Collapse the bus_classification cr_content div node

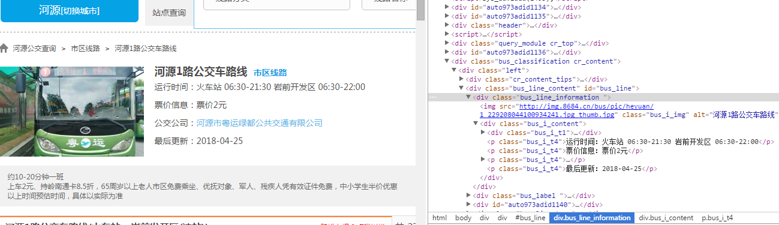coord(447,61)
